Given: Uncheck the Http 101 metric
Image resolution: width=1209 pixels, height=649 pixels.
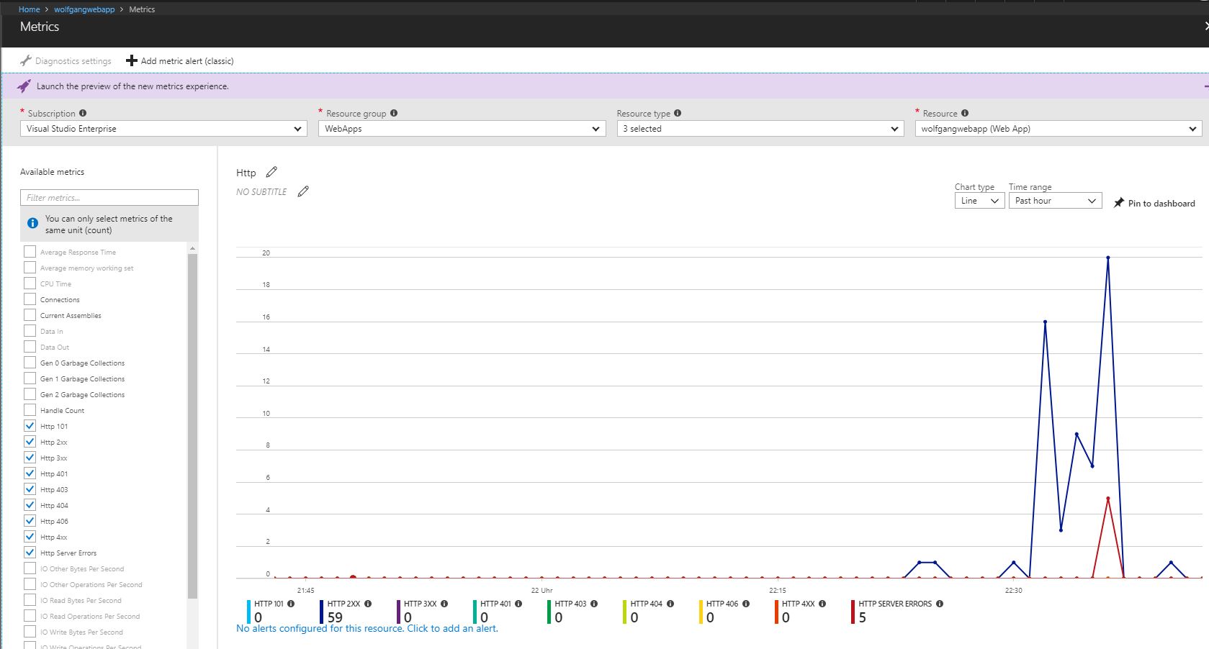Looking at the screenshot, I should coord(29,425).
